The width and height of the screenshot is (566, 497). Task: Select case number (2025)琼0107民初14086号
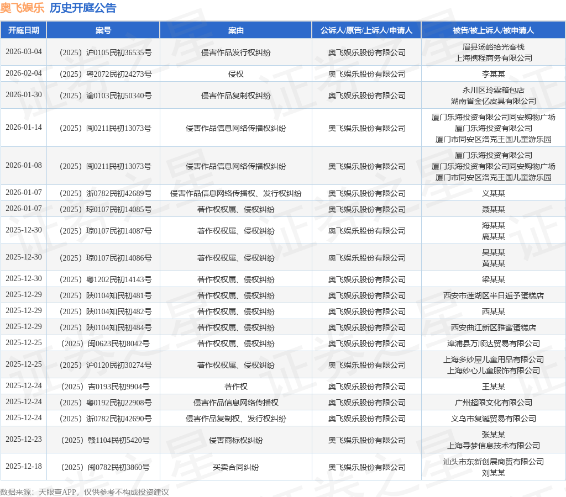(x=106, y=258)
